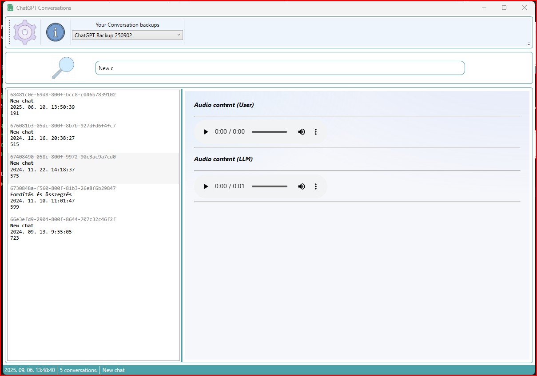Seek on the LLM audio progress slider

click(x=270, y=186)
